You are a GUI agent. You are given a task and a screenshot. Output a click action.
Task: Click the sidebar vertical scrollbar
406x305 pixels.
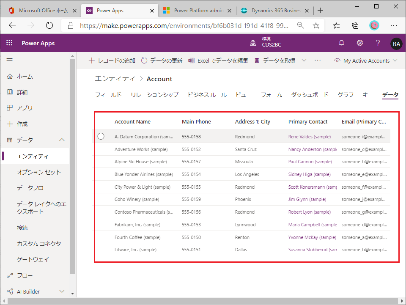tap(72, 167)
